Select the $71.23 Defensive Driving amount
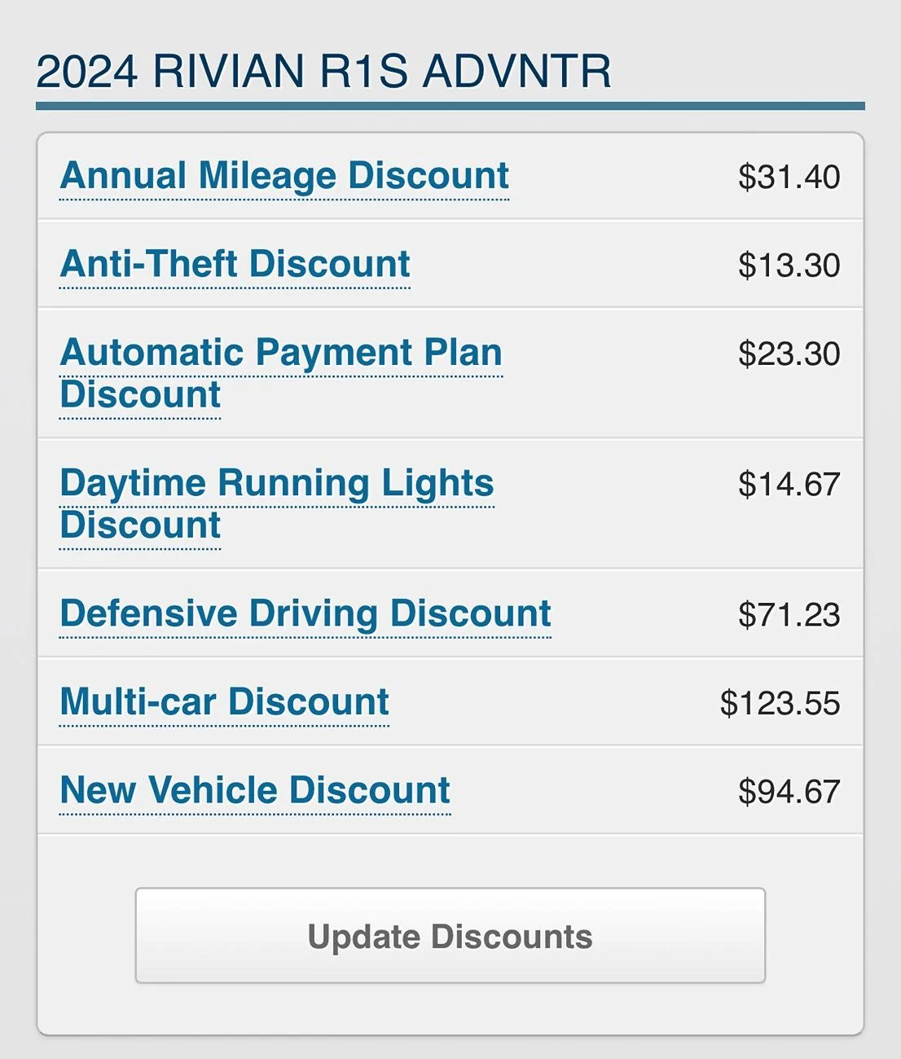The image size is (901, 1059). pos(789,615)
